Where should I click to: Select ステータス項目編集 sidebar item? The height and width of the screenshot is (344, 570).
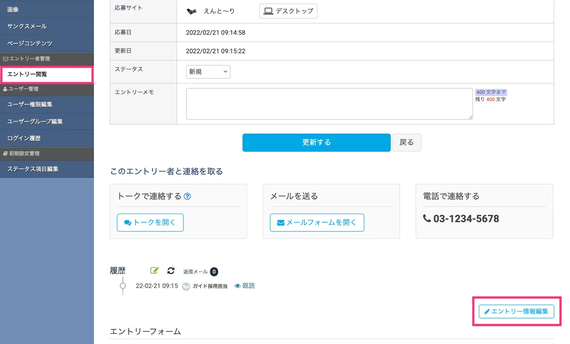(47, 169)
